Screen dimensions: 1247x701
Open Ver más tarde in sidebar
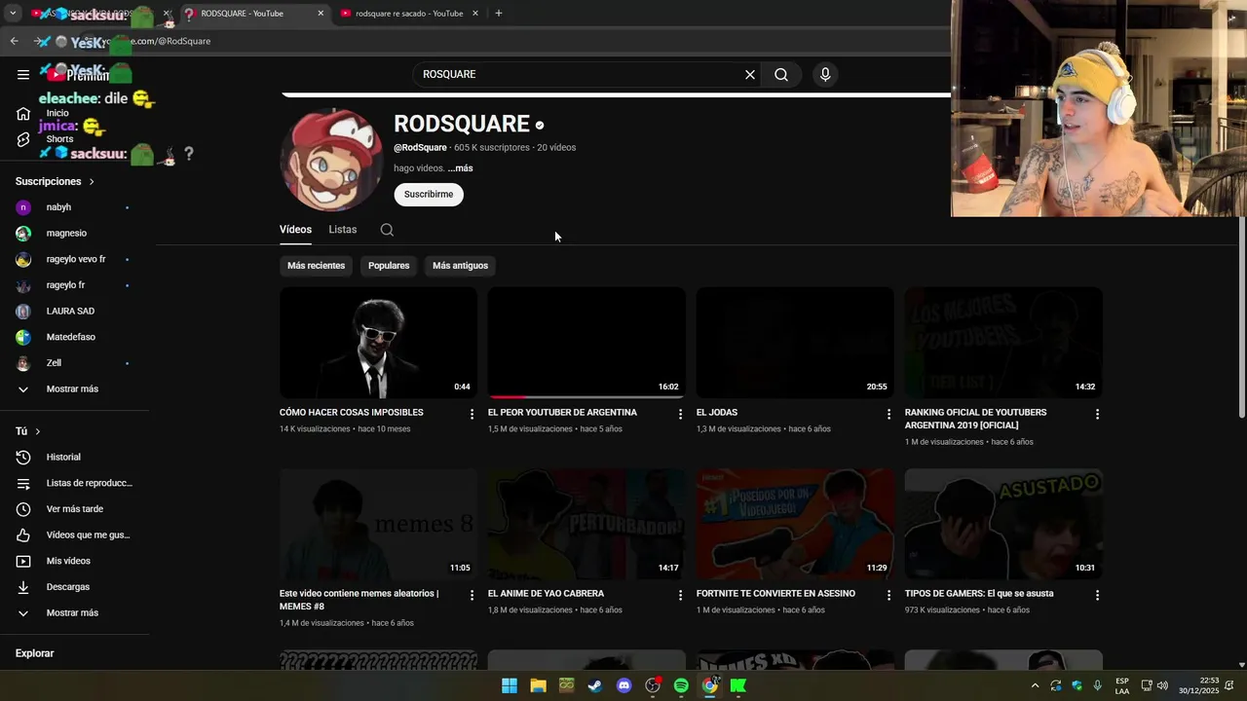click(x=75, y=509)
